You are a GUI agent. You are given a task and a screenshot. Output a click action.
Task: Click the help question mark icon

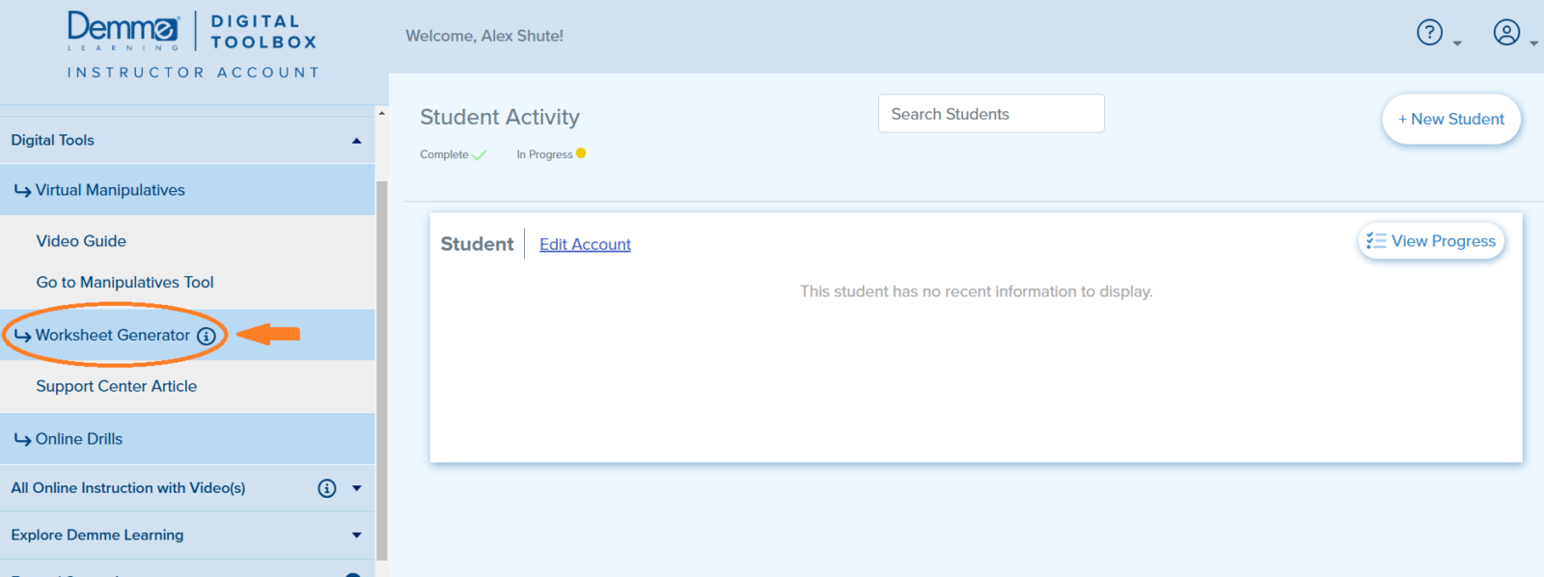pyautogui.click(x=1429, y=33)
